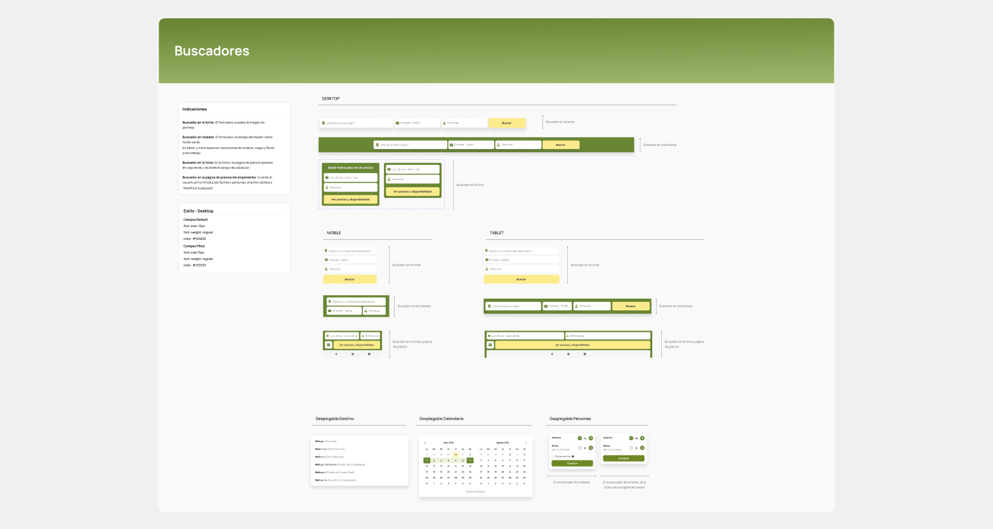Advance calendar to next month arrow
The width and height of the screenshot is (993, 529).
pyautogui.click(x=525, y=443)
